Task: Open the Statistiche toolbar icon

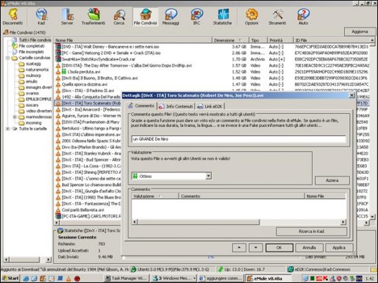Action: point(222,16)
